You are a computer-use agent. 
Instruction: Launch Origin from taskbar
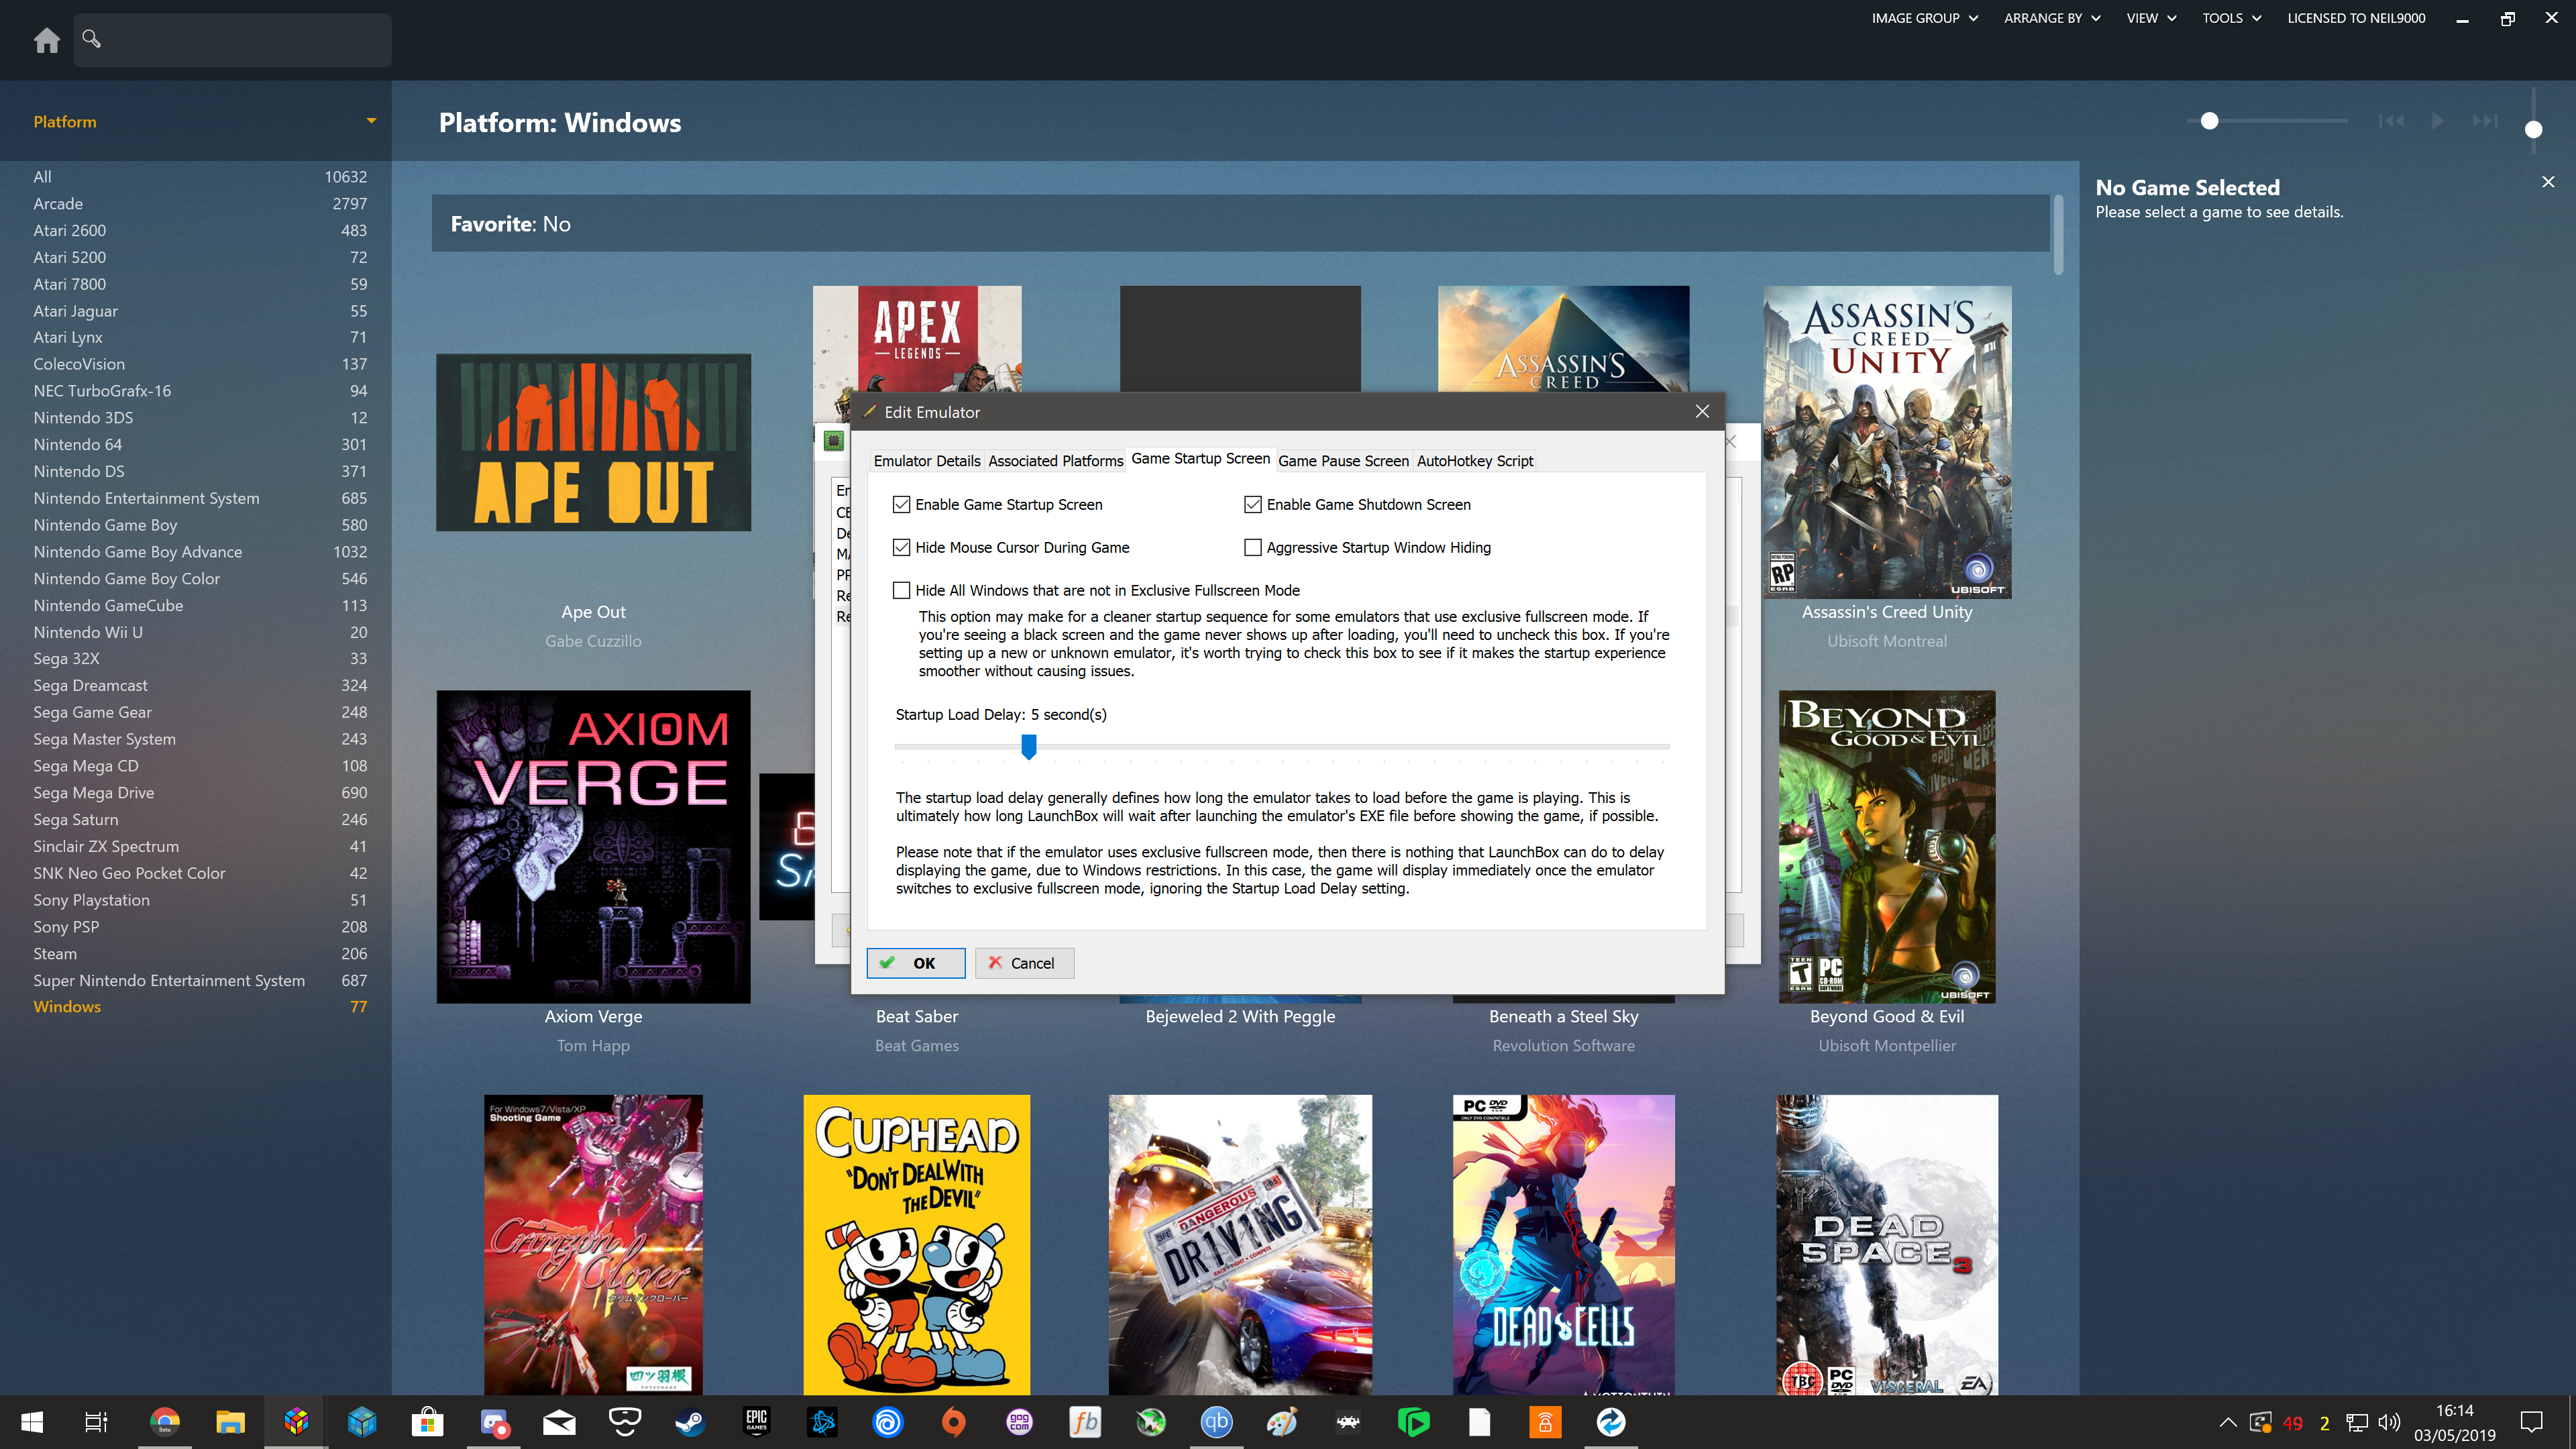[954, 1422]
